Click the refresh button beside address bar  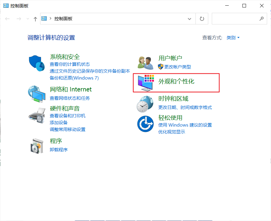[x=202, y=19]
